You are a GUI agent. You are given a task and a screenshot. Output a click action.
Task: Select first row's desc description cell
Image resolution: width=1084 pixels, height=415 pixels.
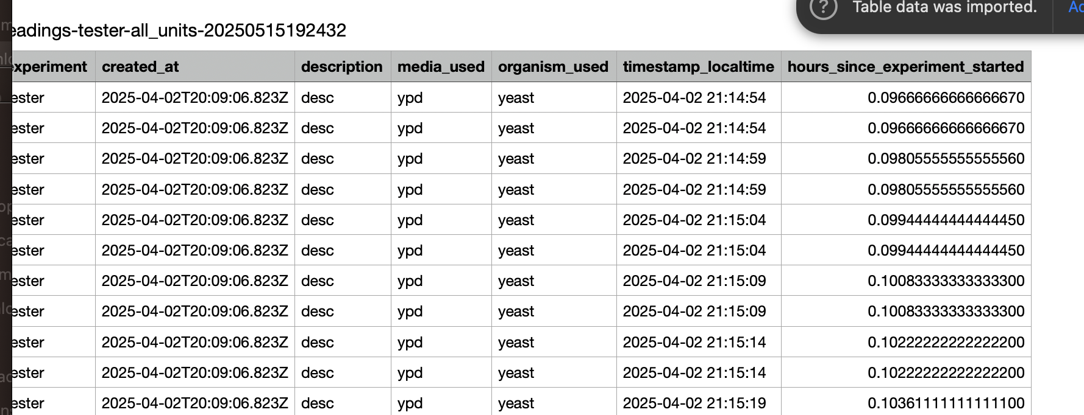pos(343,97)
